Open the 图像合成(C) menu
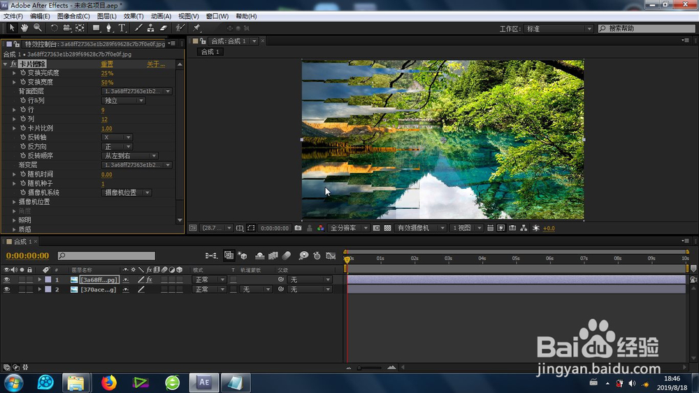 73,16
